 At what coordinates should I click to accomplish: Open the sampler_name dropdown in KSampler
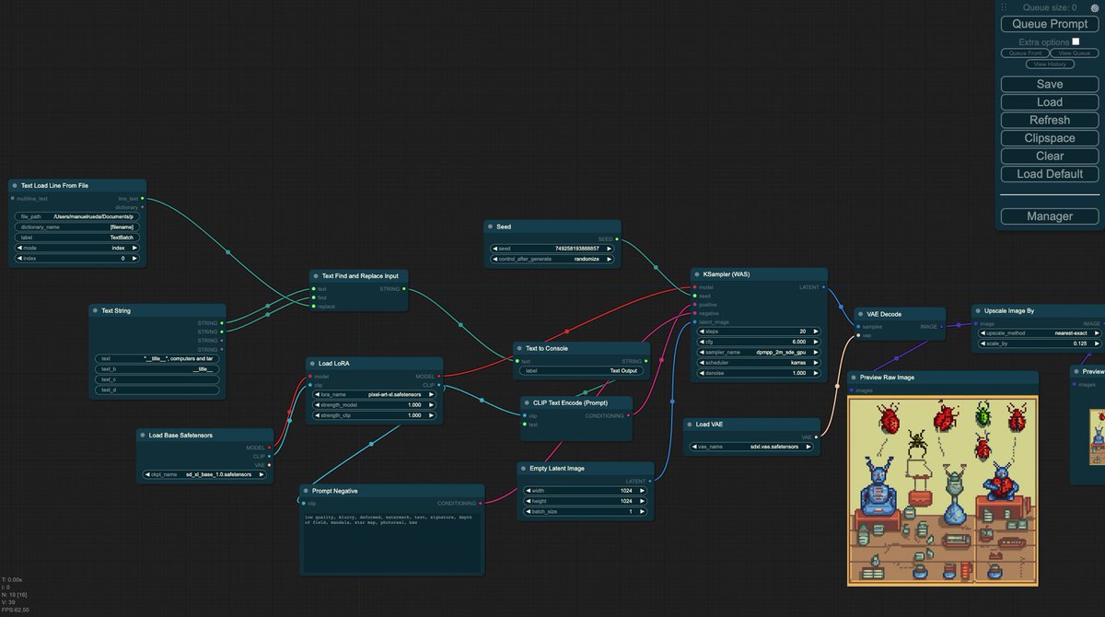pyautogui.click(x=758, y=352)
